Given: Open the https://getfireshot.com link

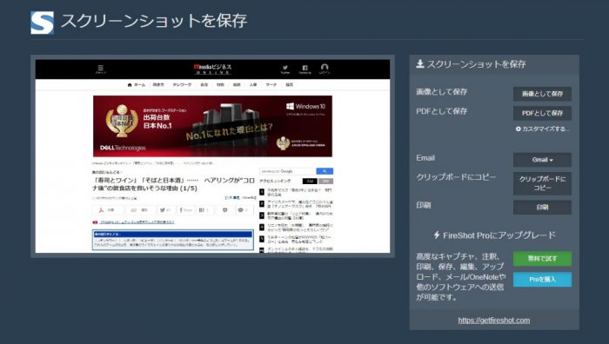Looking at the screenshot, I should click(493, 320).
